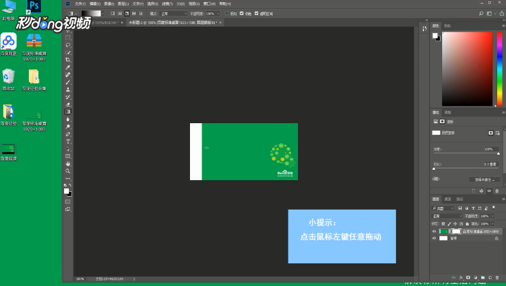Open the Filter menu (滤镜)
Image resolution: width=506 pixels, height=286 pixels.
click(x=166, y=4)
